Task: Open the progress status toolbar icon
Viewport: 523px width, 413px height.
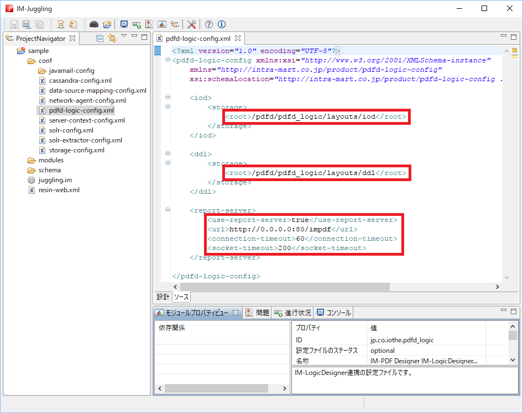Action: (x=137, y=25)
